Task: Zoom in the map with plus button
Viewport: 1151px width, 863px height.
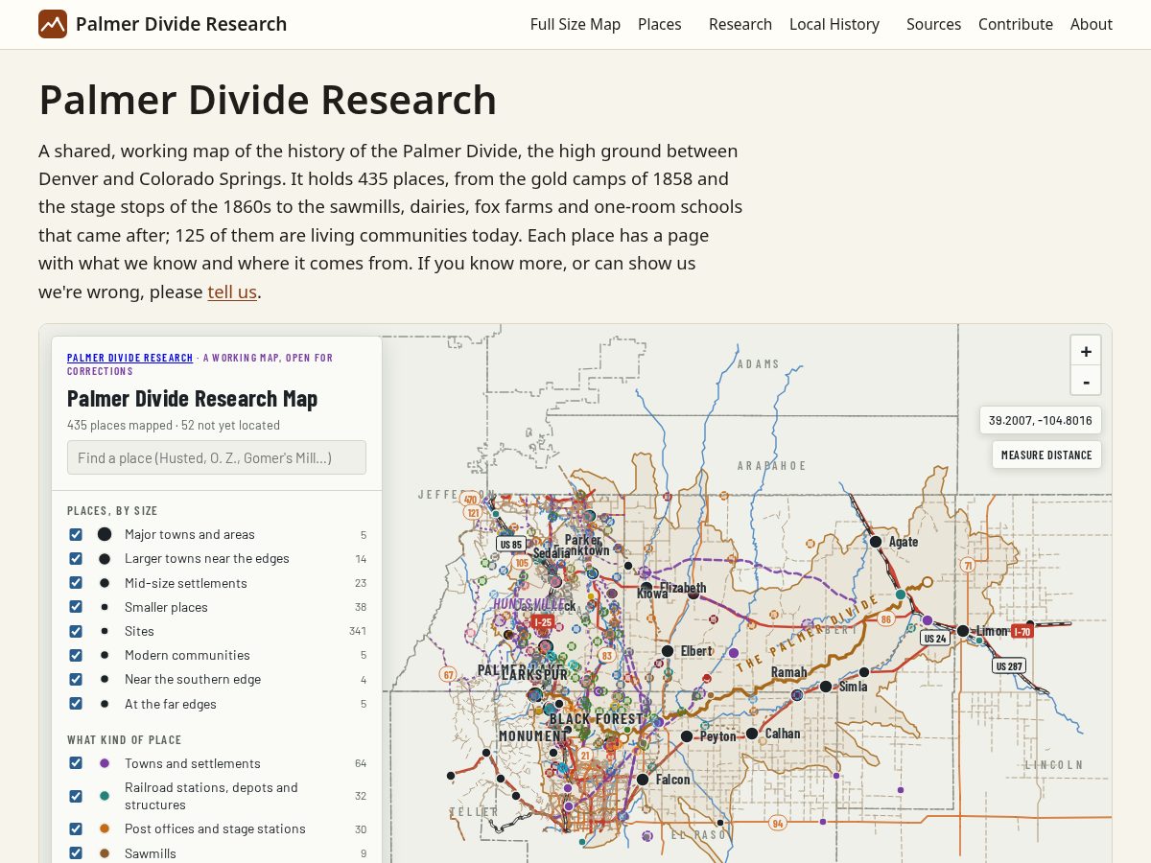Action: 1086,351
